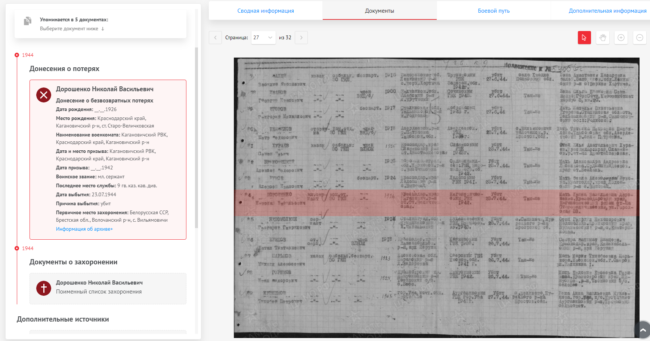Click scroll-to-top arrow button
The height and width of the screenshot is (341, 650).
(643, 329)
